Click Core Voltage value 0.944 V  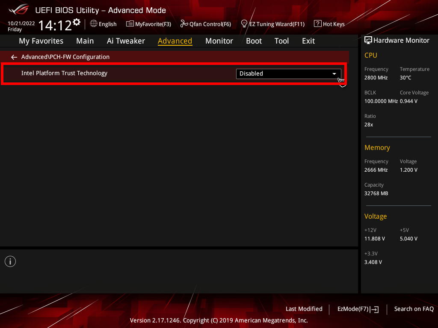(408, 101)
